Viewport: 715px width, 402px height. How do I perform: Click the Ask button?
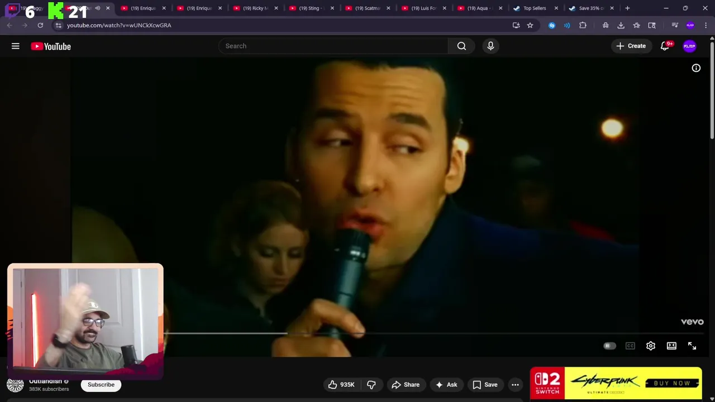click(x=446, y=385)
